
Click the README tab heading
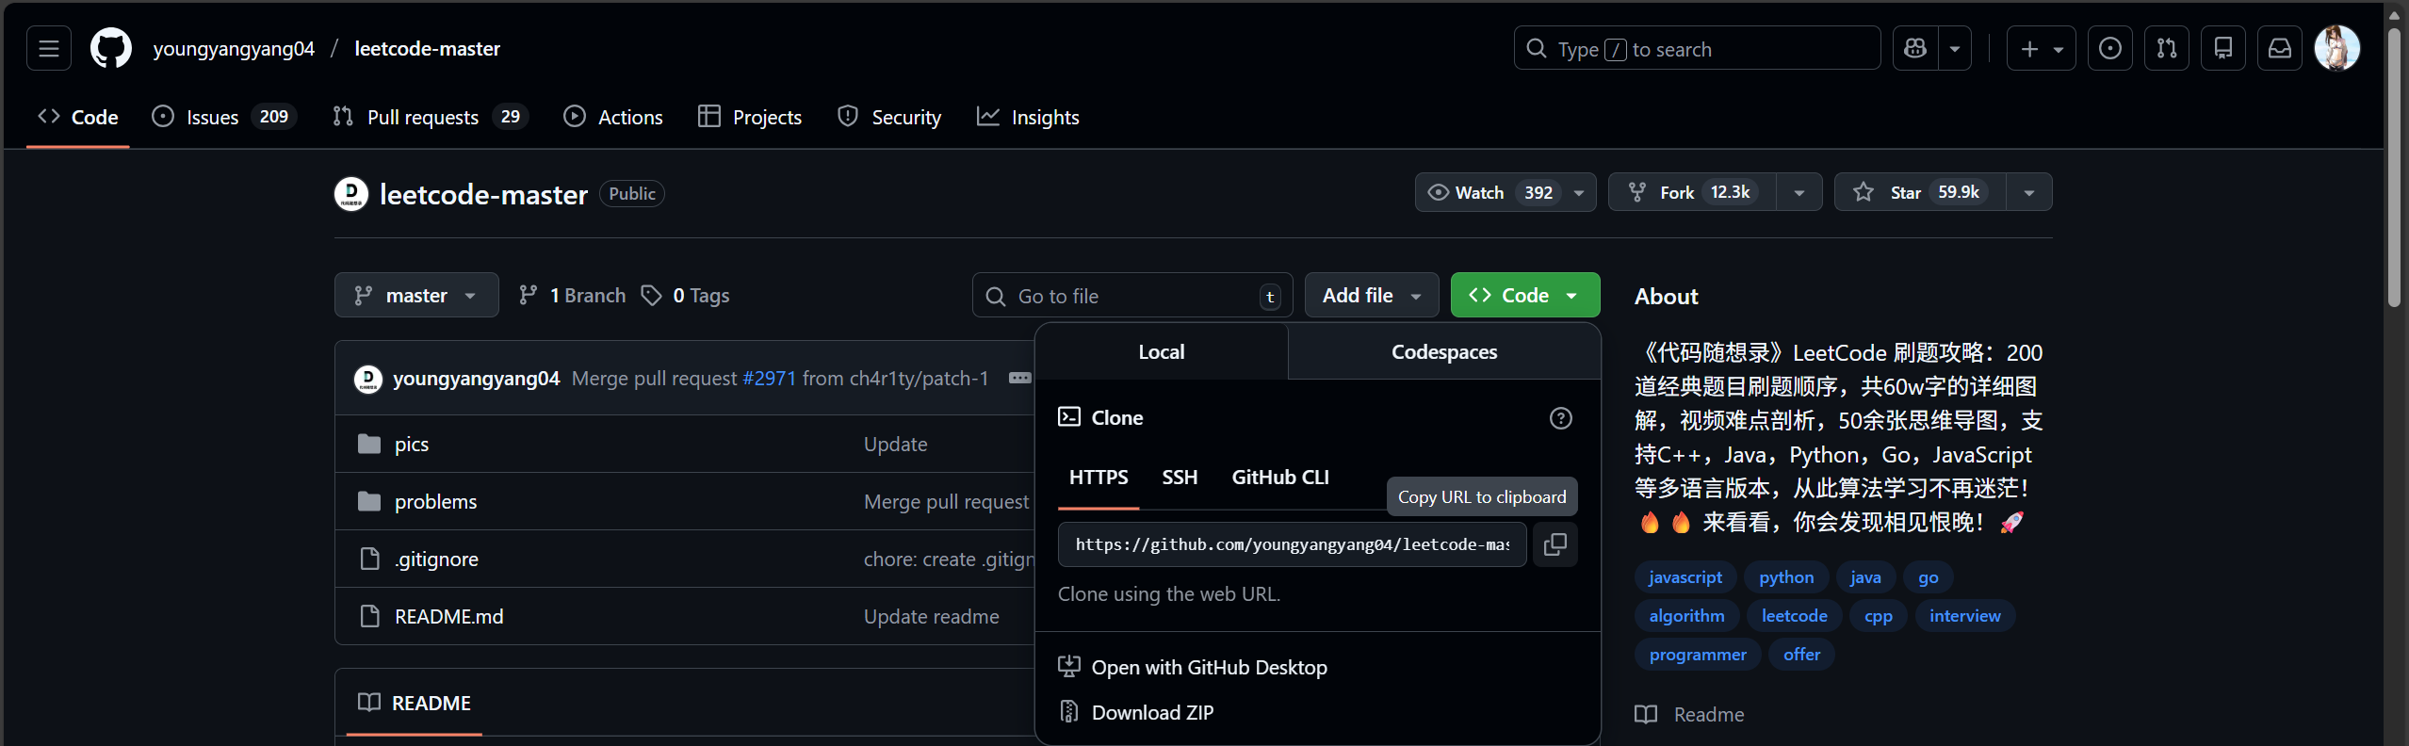click(415, 703)
